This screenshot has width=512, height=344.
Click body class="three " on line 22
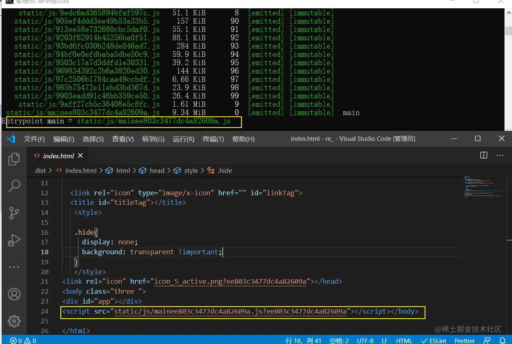[x=104, y=291]
